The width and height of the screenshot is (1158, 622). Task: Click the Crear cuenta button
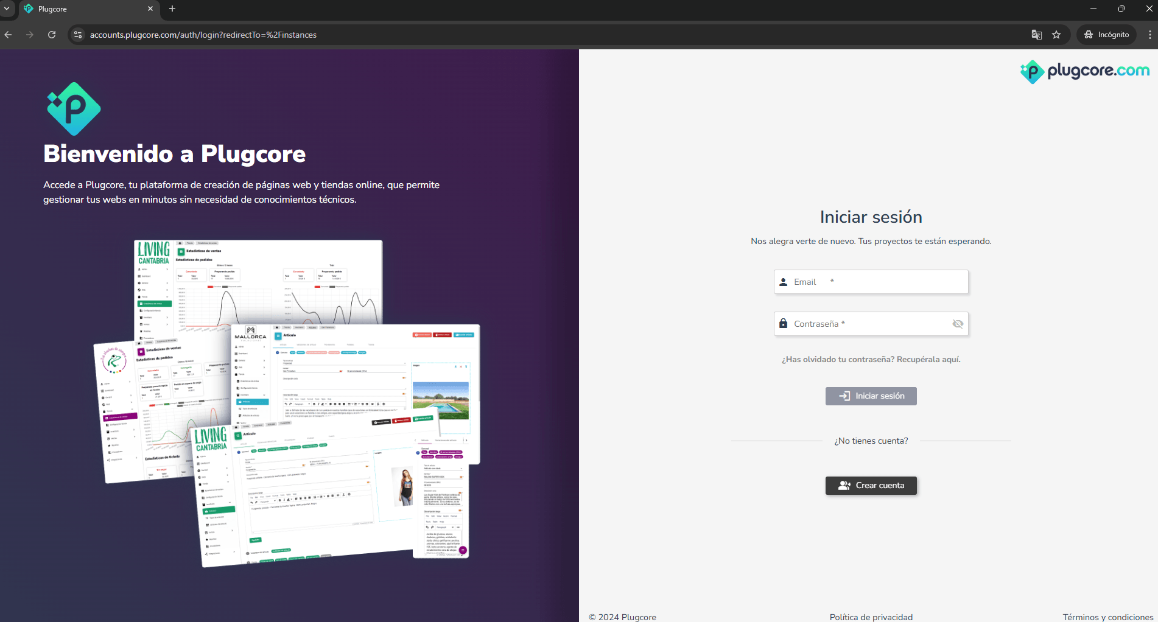[x=871, y=486]
